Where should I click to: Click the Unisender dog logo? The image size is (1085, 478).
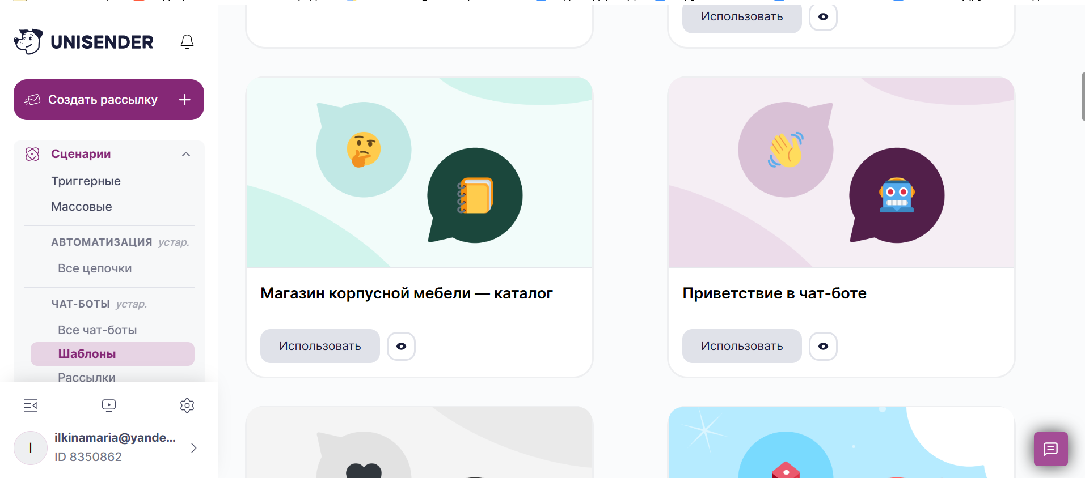coord(28,41)
